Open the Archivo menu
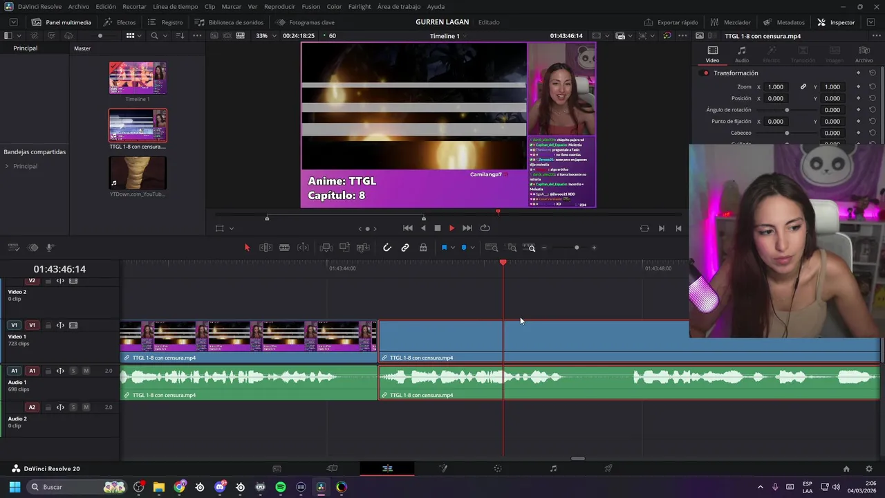The width and height of the screenshot is (885, 498). point(78,6)
